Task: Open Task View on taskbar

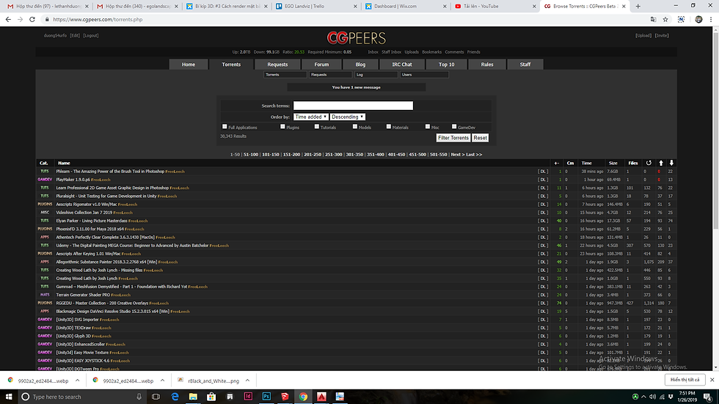Action: pyautogui.click(x=156, y=397)
